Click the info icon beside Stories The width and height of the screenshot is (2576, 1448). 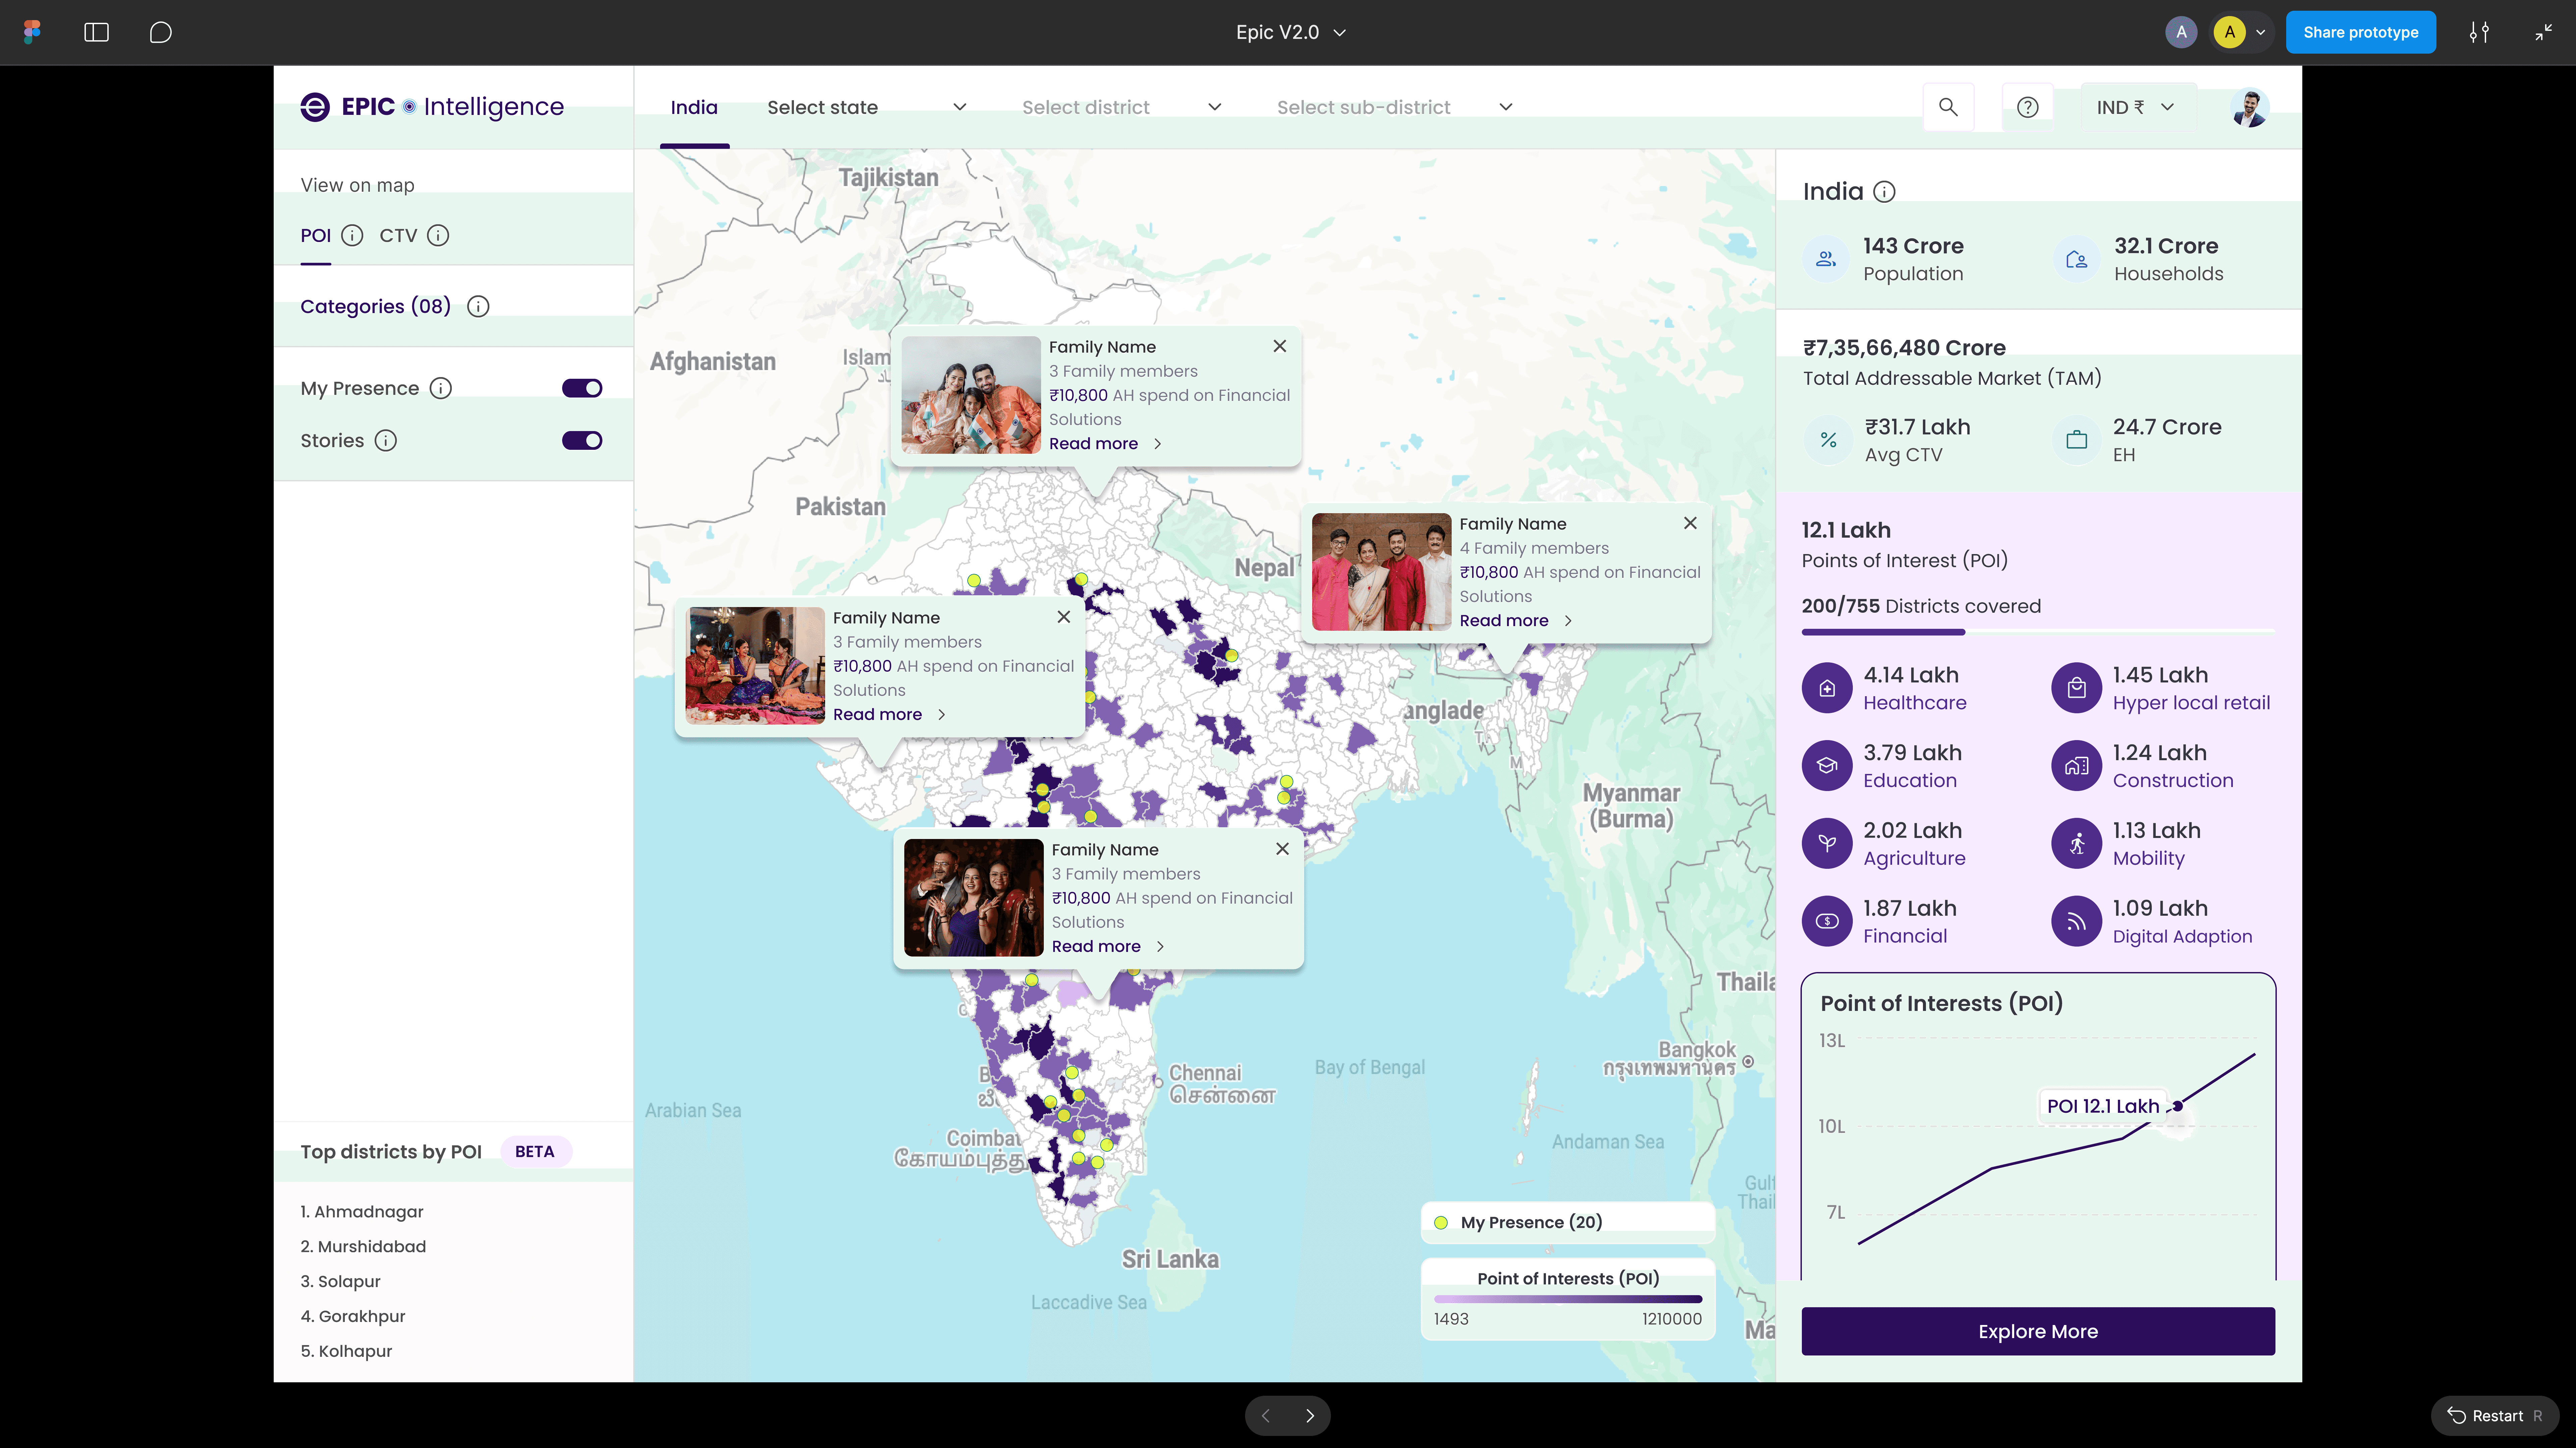386,441
